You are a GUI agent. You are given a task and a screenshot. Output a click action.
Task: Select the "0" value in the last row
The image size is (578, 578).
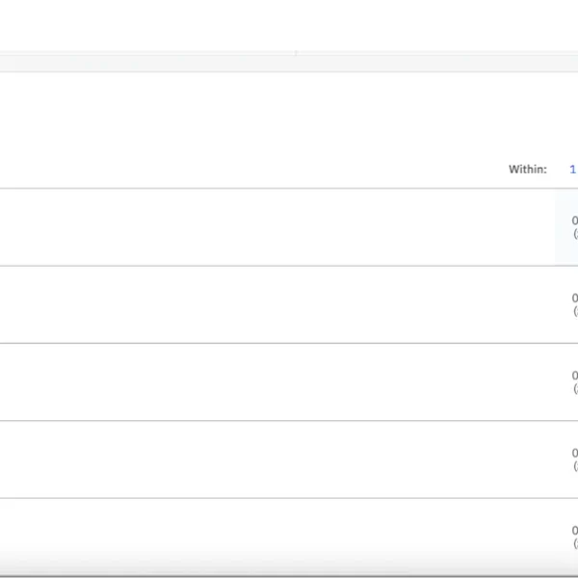(x=575, y=531)
